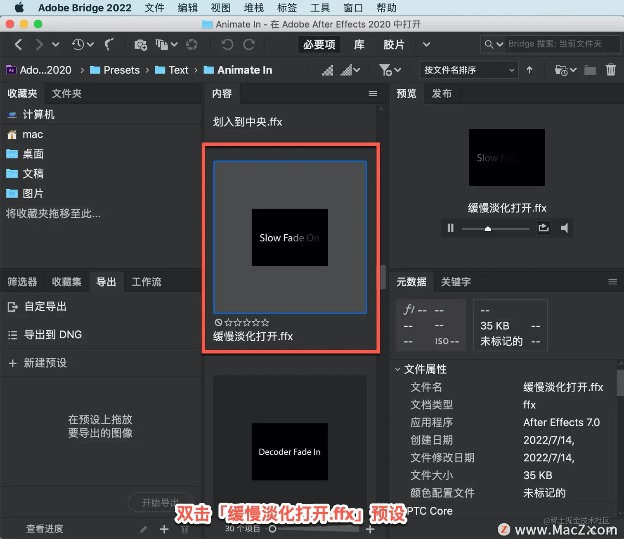Open the Apple menu
This screenshot has height=539, width=624.
coord(19,7)
